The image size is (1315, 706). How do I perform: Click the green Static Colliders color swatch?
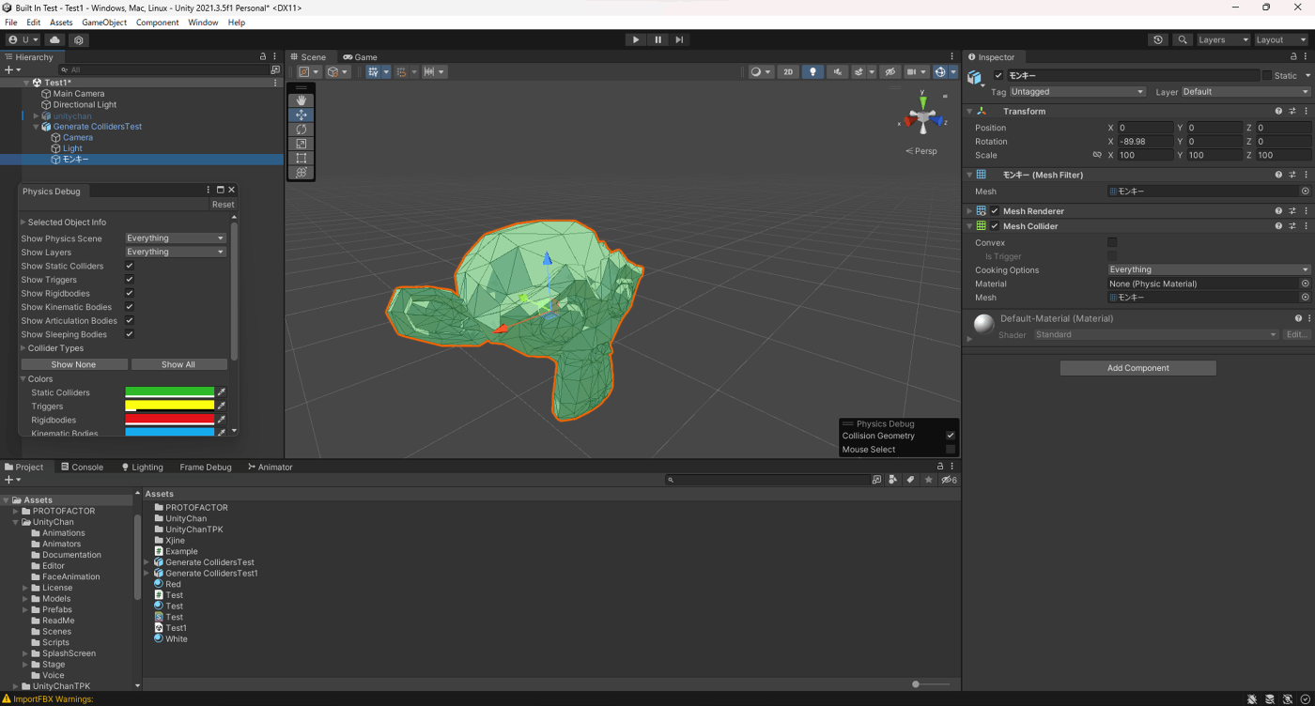click(x=169, y=392)
